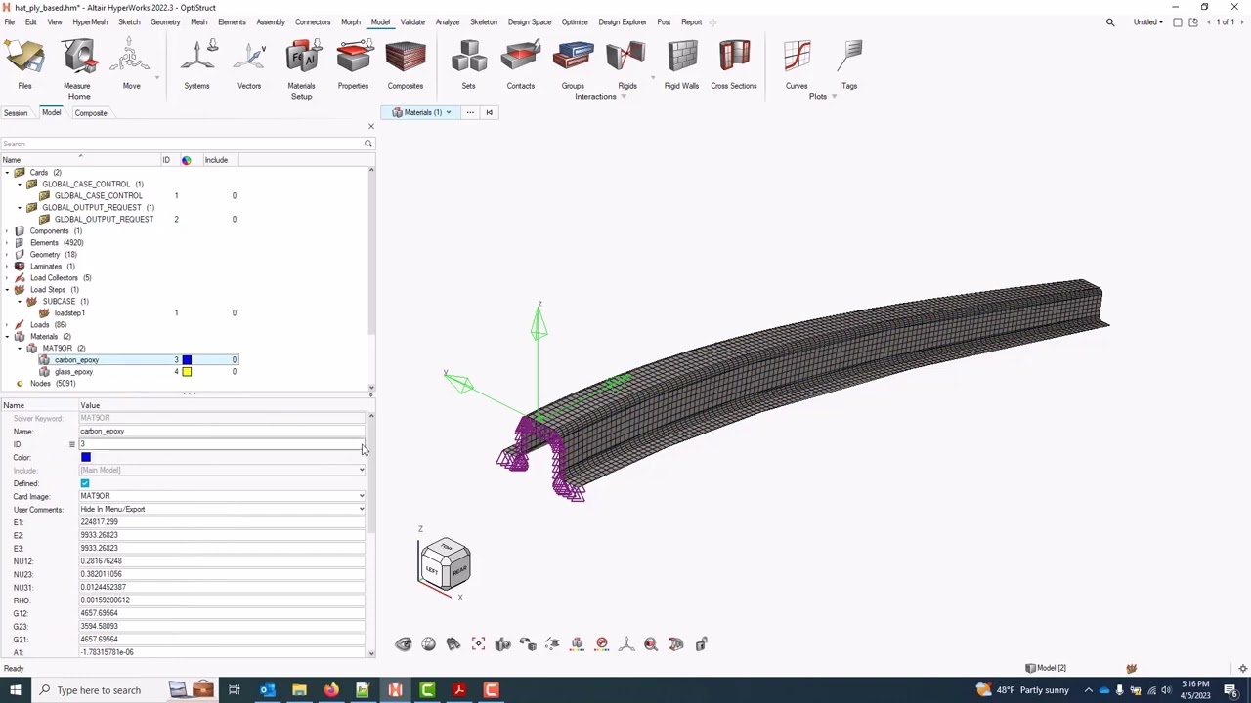The image size is (1251, 703).
Task: Open the Vectors tool
Action: tap(249, 65)
